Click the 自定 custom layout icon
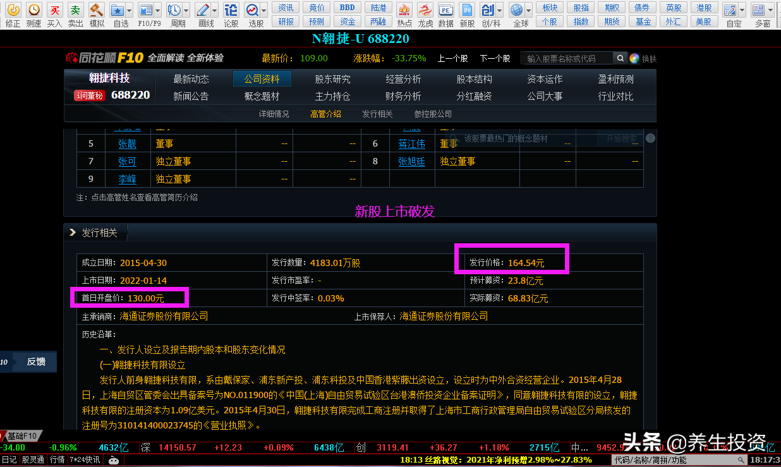The width and height of the screenshot is (781, 467). (x=730, y=10)
